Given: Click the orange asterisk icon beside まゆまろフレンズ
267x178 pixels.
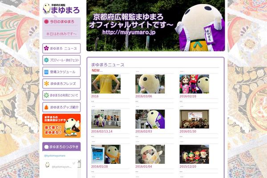Looking at the screenshot, I should pyautogui.click(x=46, y=84).
